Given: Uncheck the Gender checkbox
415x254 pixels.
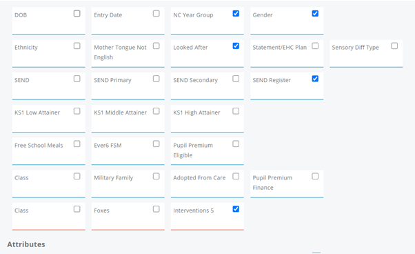Looking at the screenshot, I should (x=315, y=14).
